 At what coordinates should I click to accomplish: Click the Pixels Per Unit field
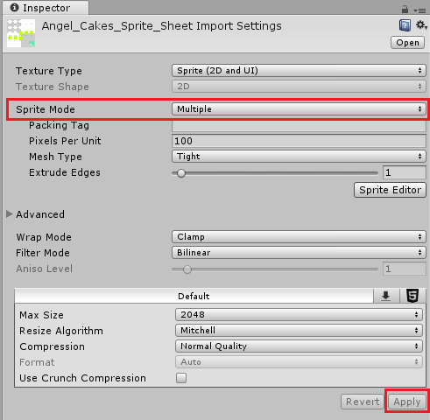point(299,141)
